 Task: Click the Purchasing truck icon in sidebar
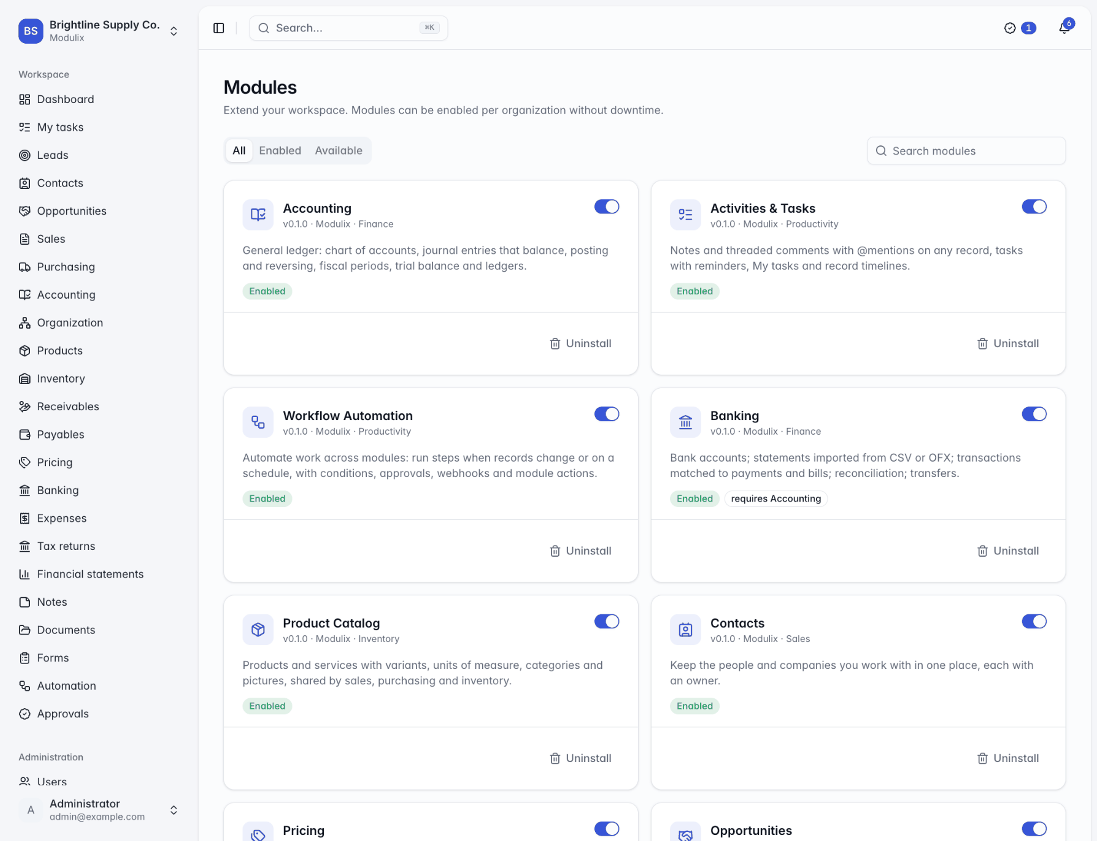(x=25, y=267)
